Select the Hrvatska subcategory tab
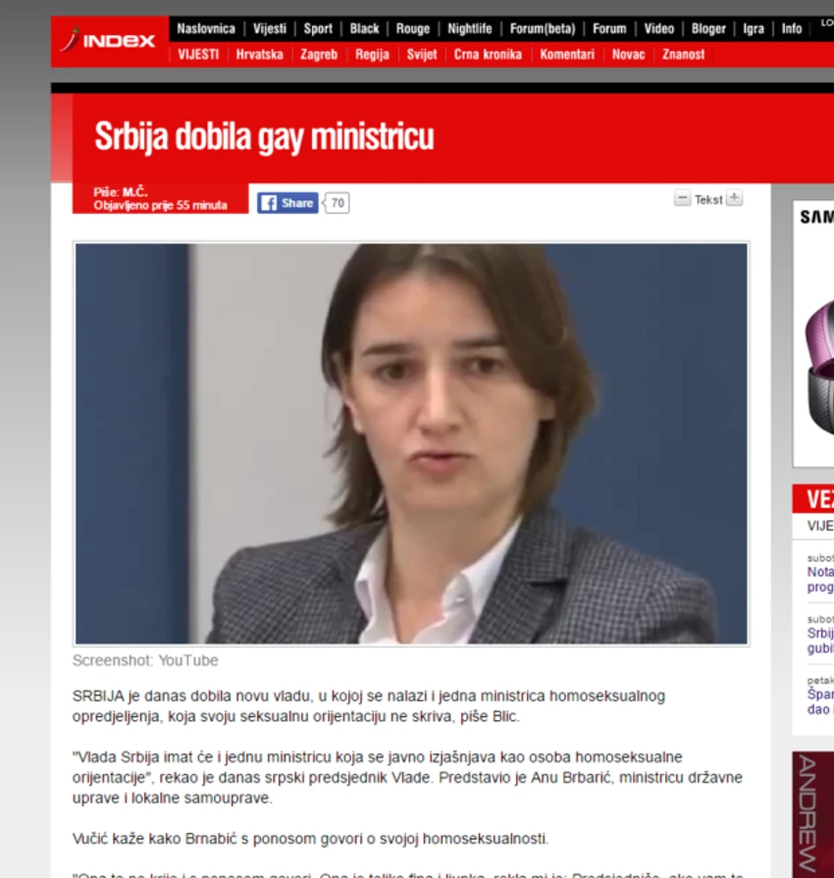Image resolution: width=834 pixels, height=878 pixels. coord(259,54)
